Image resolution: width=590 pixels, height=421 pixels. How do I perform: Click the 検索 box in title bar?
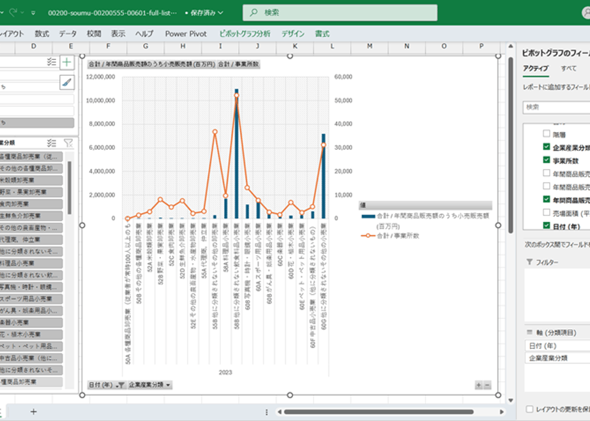pos(340,13)
